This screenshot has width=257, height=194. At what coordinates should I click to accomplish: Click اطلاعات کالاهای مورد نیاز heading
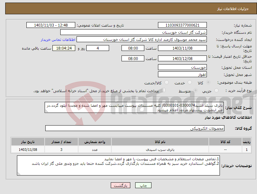[228, 117]
